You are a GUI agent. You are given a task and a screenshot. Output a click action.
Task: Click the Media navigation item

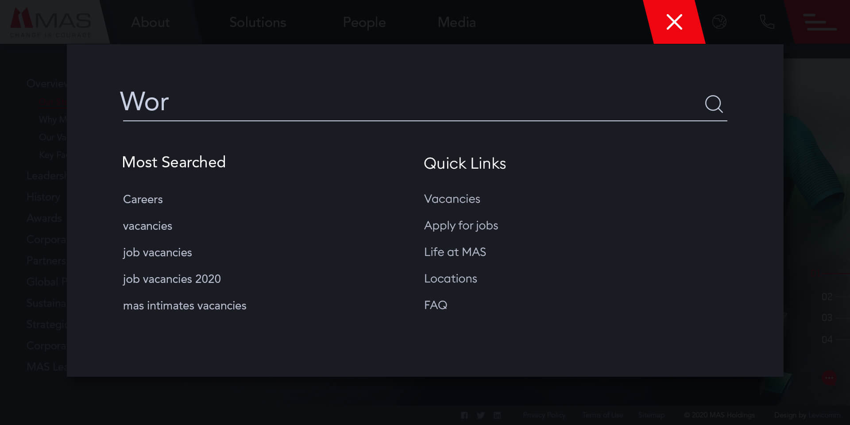tap(456, 22)
